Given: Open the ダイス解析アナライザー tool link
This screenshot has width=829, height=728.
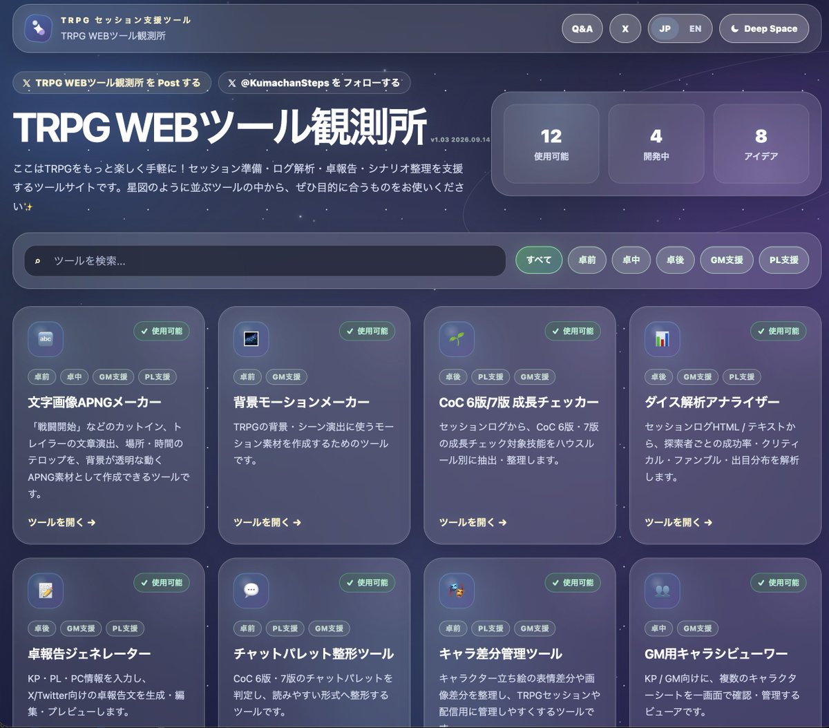Looking at the screenshot, I should 678,523.
